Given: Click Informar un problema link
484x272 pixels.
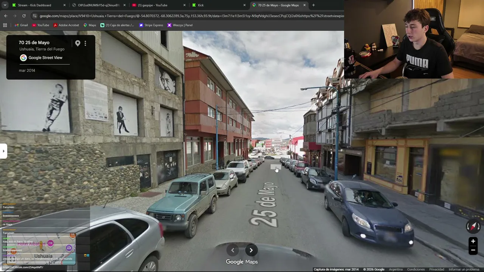Looking at the screenshot, I should pyautogui.click(x=464, y=269).
